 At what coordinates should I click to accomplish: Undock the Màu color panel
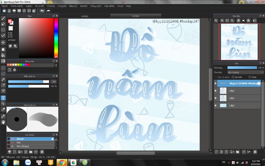coord(54,16)
